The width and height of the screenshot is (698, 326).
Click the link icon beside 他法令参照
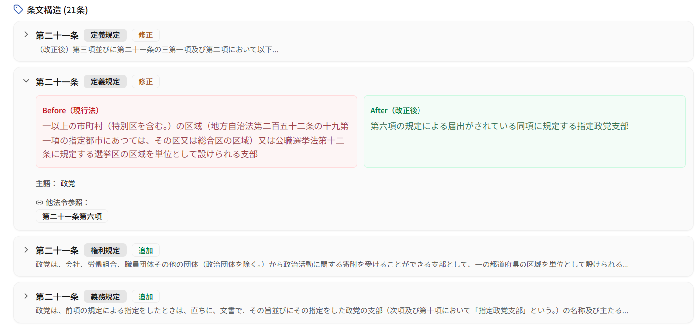(40, 202)
